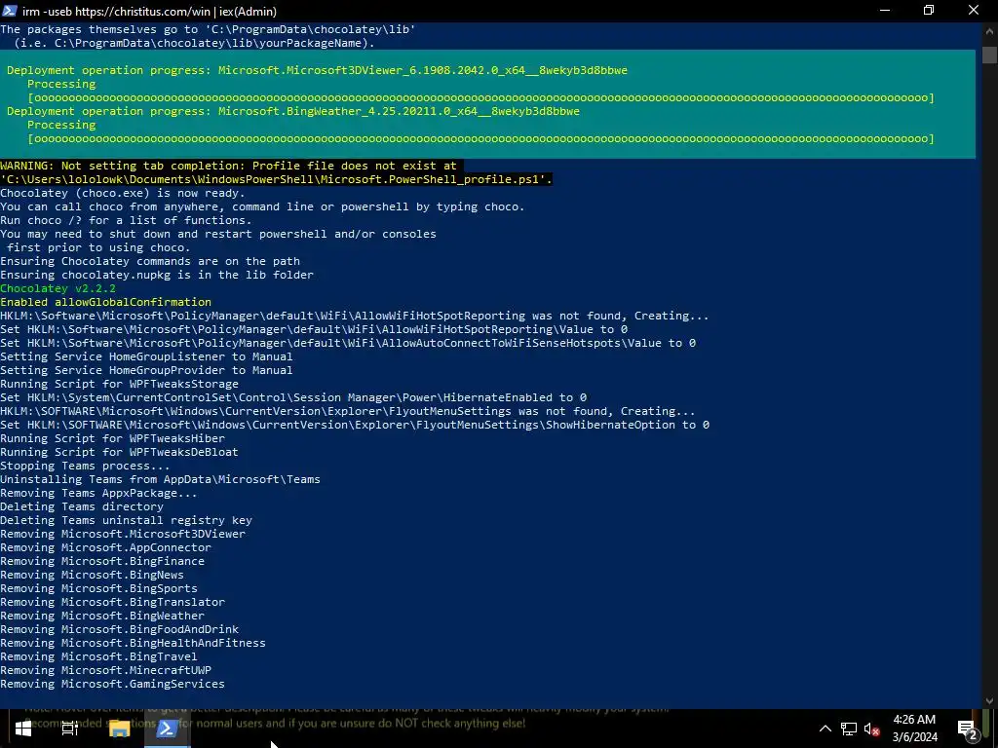The image size is (998, 748).
Task: Click 'Ensuring Chocolatey commands are on the path'
Action: pos(150,261)
